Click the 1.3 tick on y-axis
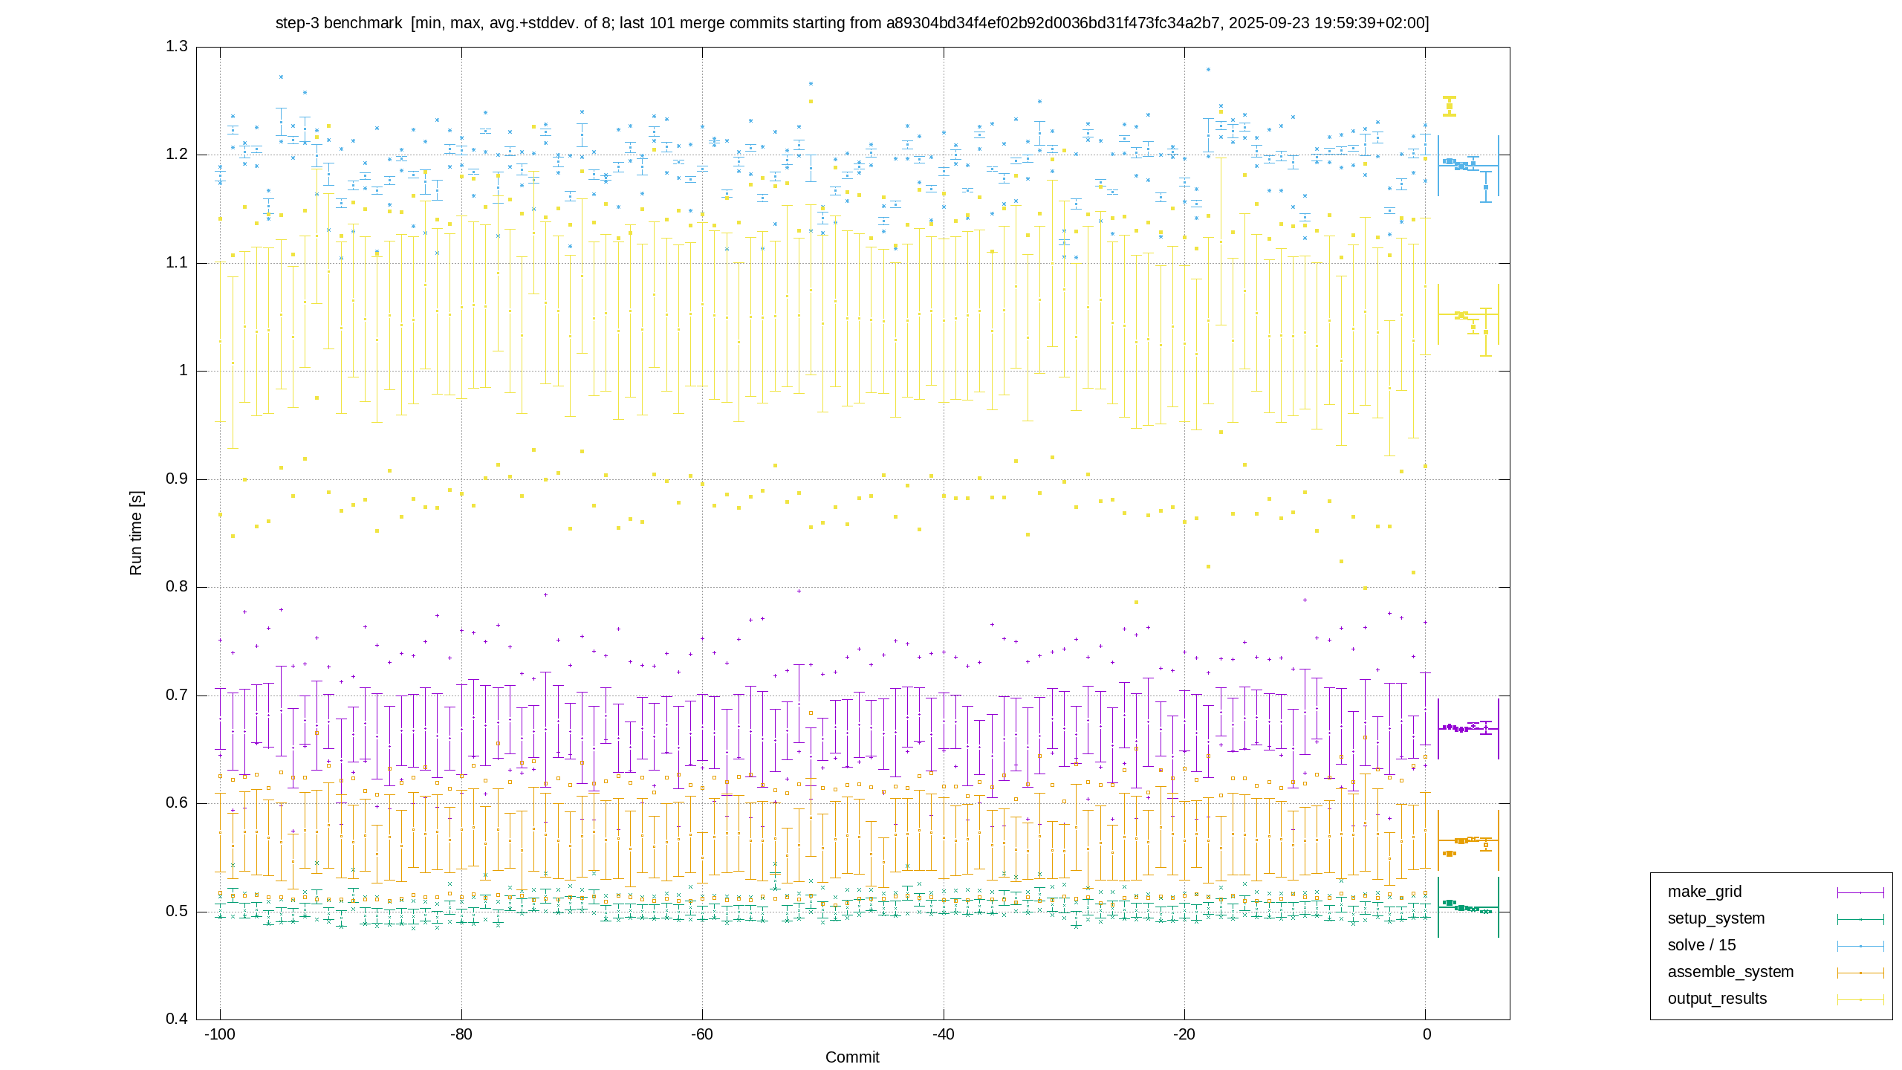Viewport: 1902px width, 1070px height. click(x=177, y=47)
